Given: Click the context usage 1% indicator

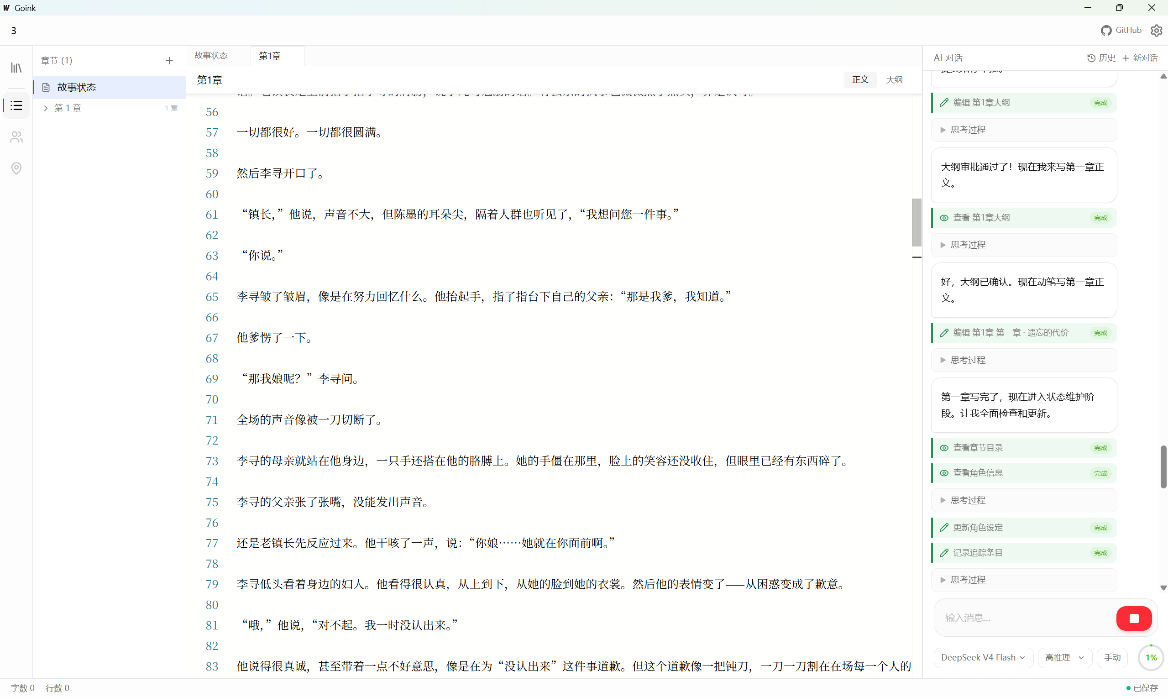Looking at the screenshot, I should pyautogui.click(x=1151, y=657).
